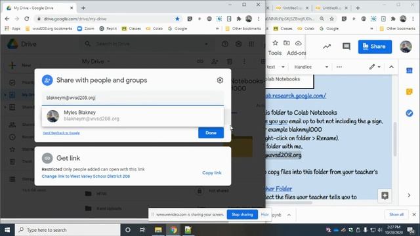Open Colab bookmark folder in Drive window
The image size is (420, 236).
pyautogui.click(x=154, y=29)
